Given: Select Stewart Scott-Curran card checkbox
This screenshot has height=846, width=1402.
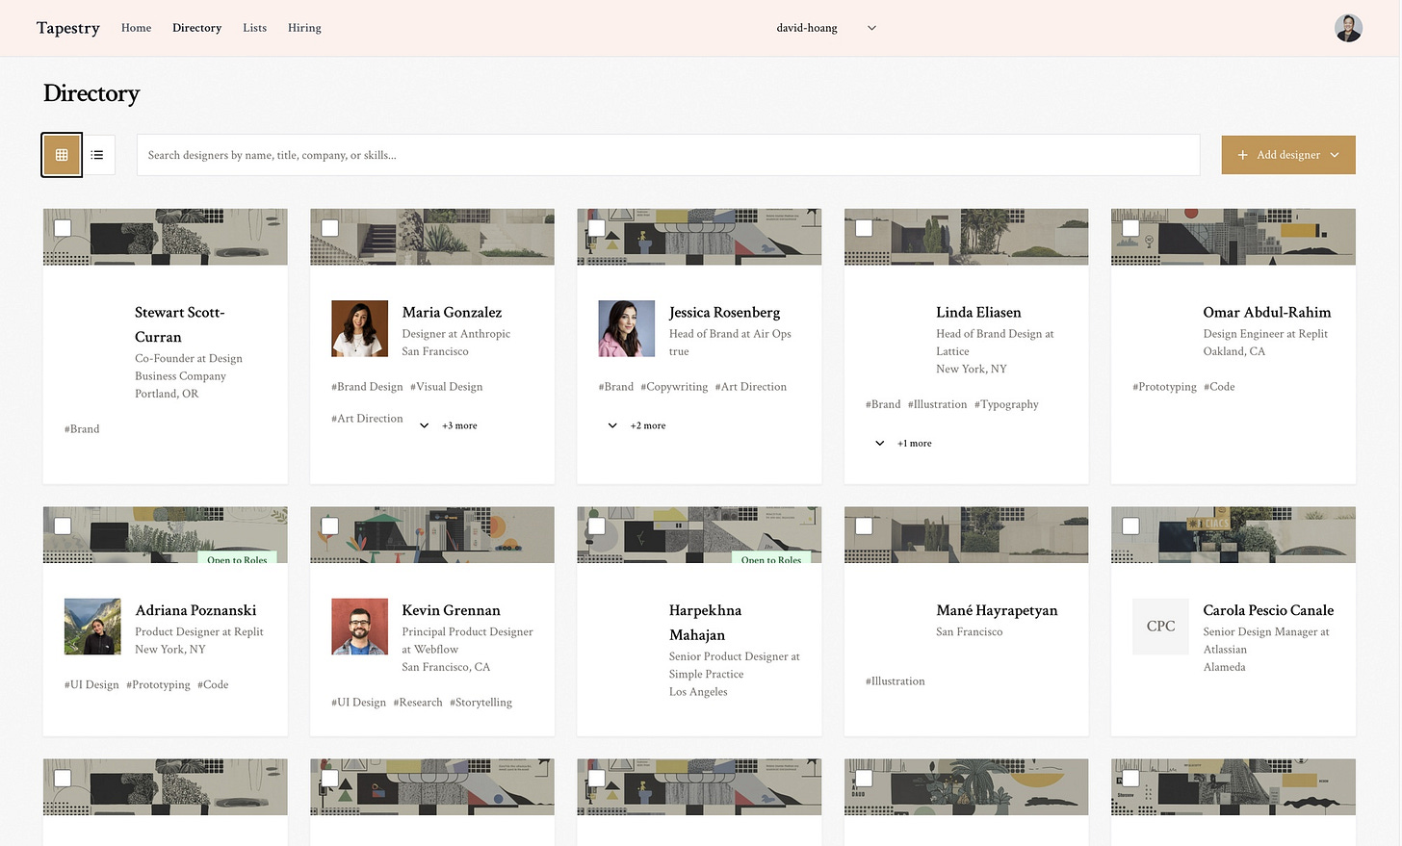Looking at the screenshot, I should 63,228.
